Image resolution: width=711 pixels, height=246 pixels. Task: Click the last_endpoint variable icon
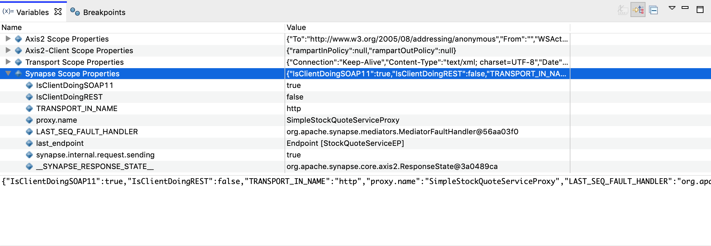coord(29,143)
